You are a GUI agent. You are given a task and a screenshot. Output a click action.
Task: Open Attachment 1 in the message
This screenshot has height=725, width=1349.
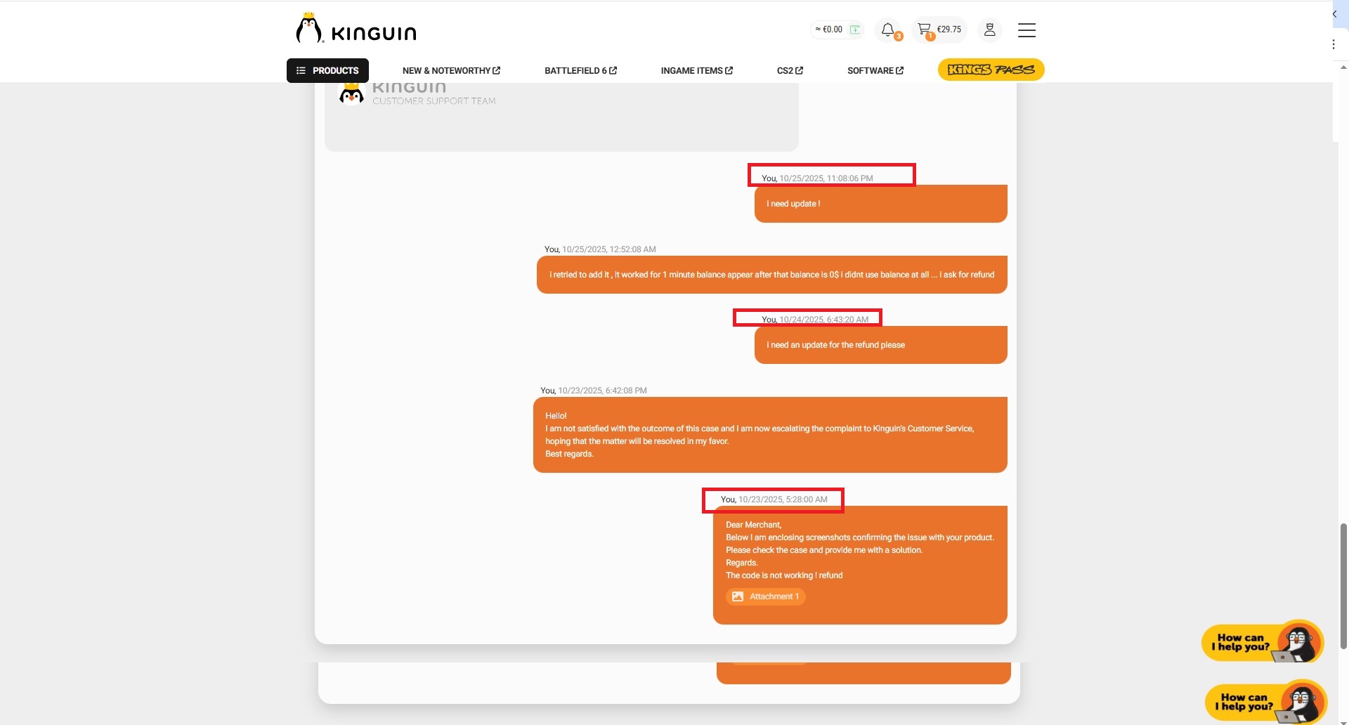coord(766,596)
